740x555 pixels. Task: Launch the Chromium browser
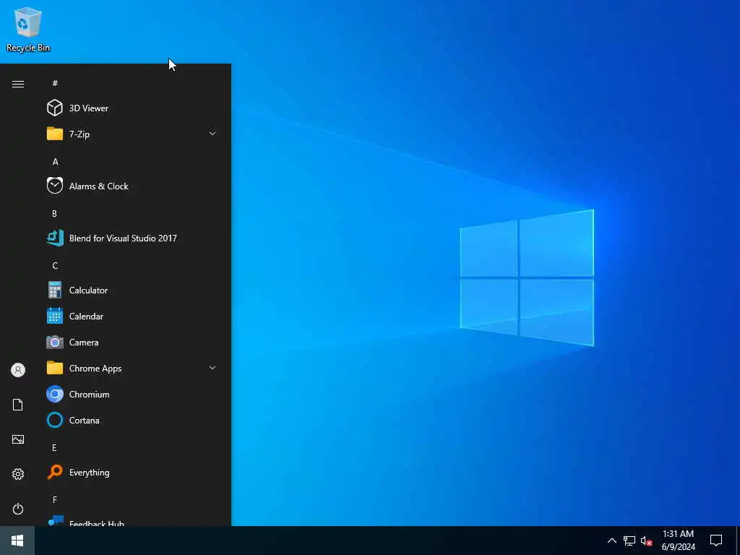pos(132,394)
